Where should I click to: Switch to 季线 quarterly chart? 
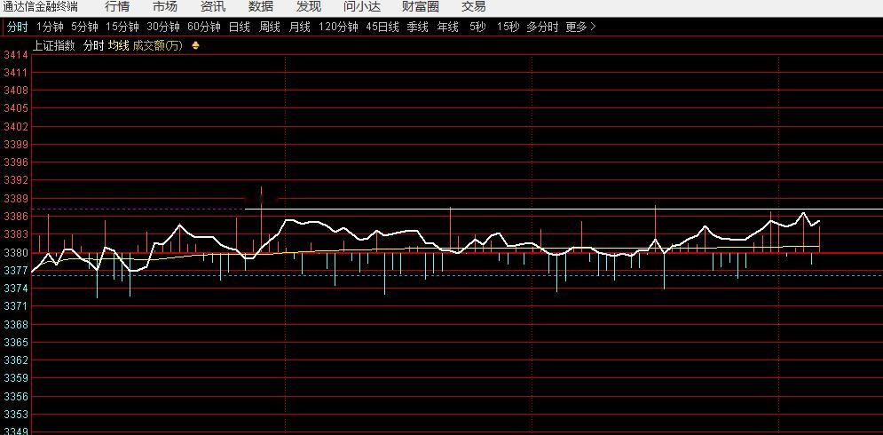click(x=418, y=27)
